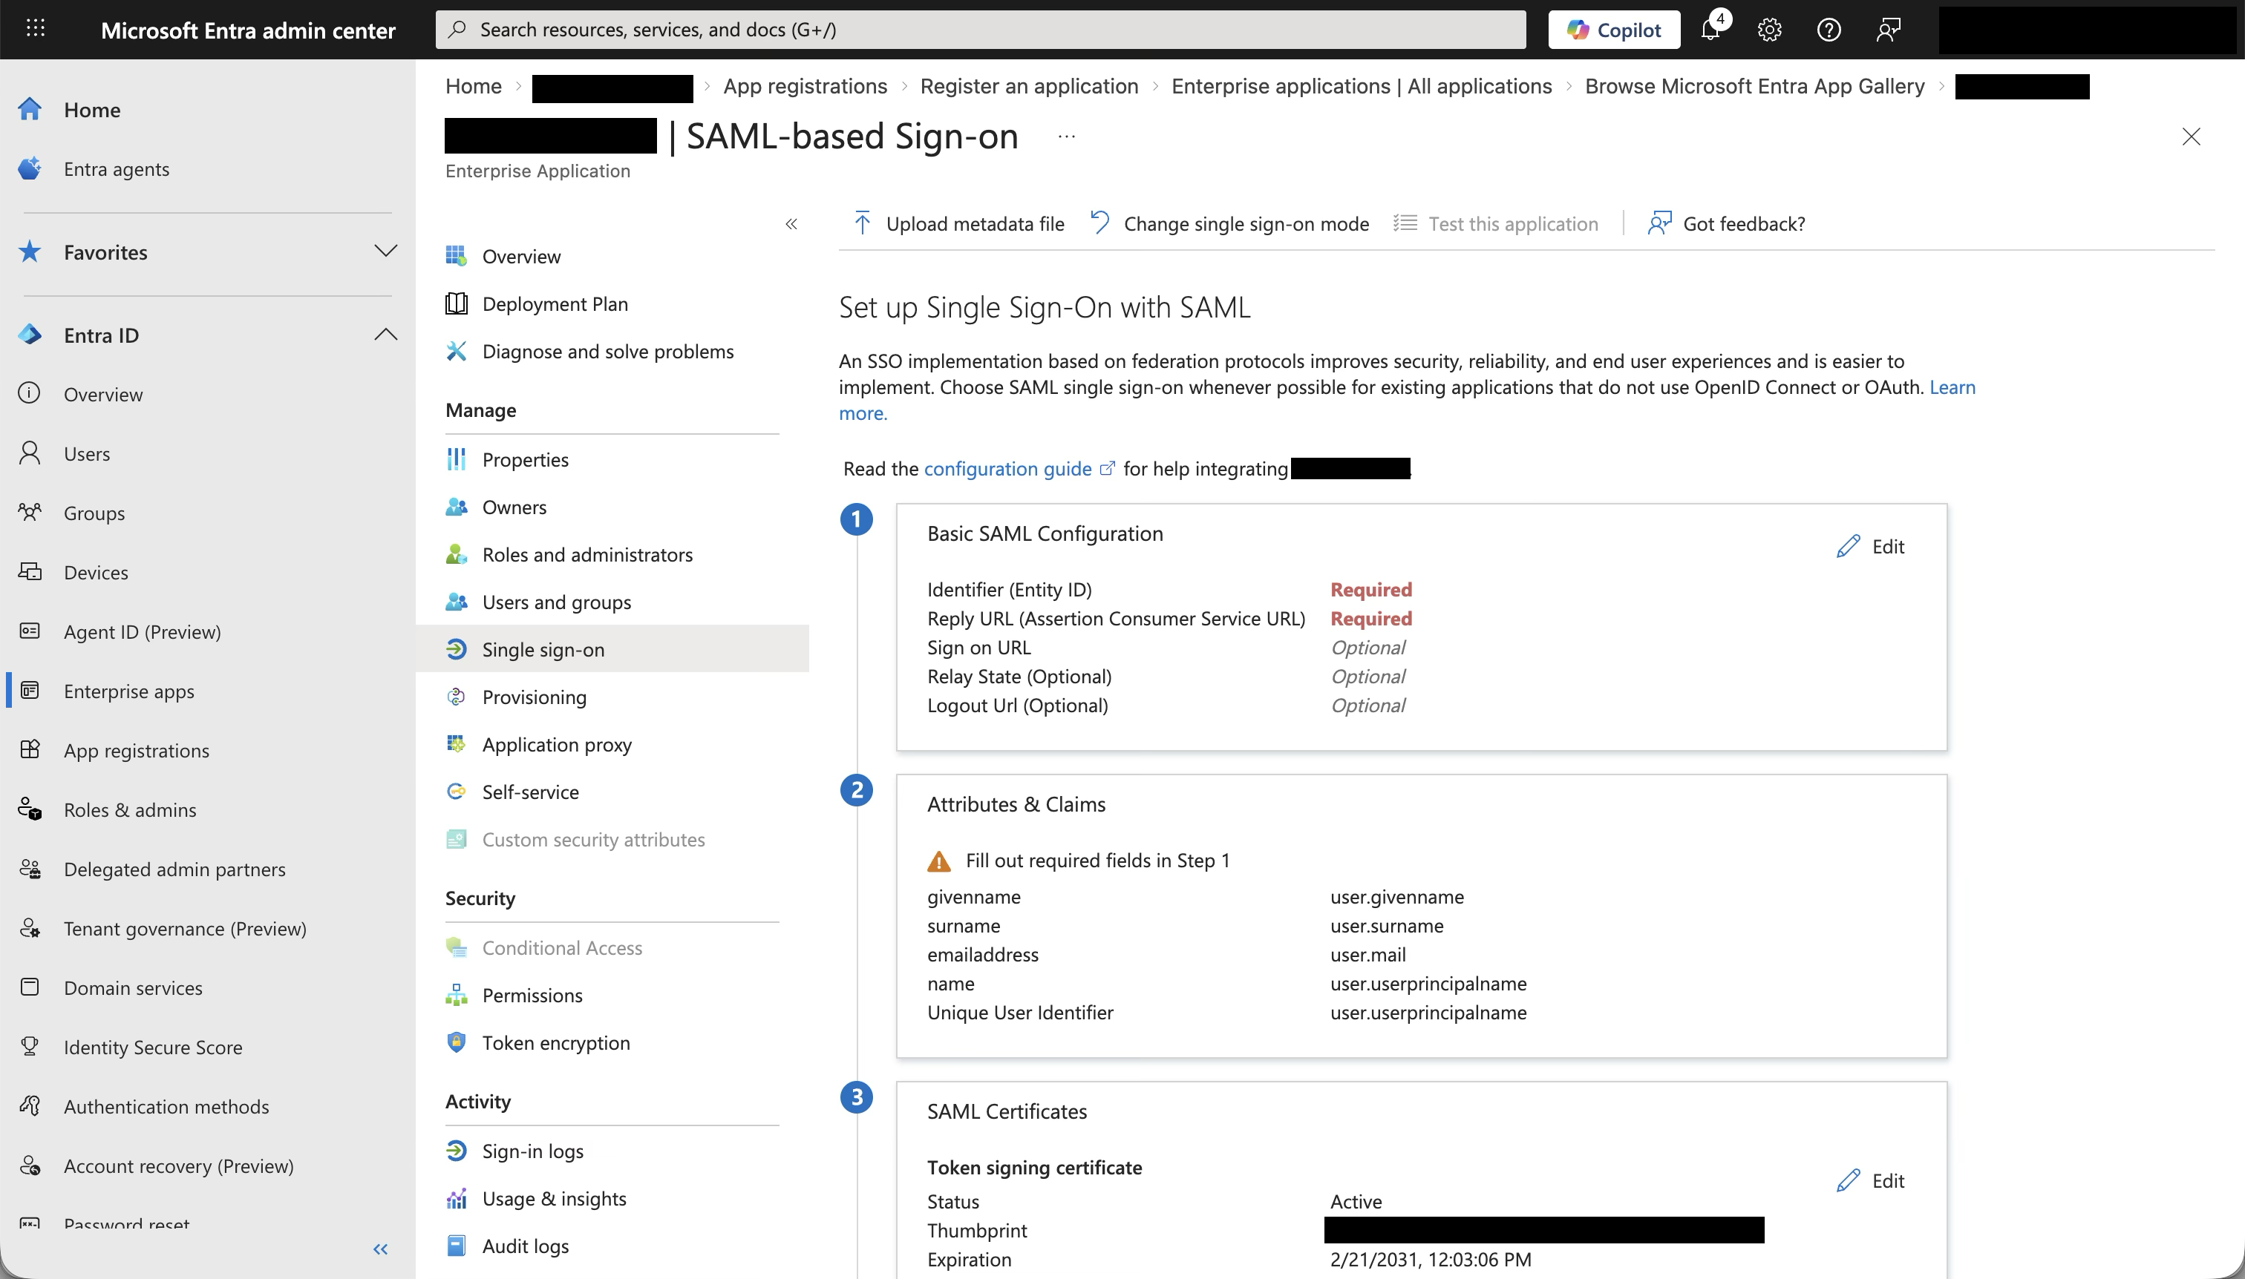This screenshot has height=1279, width=2245.
Task: Open the application Overview page
Action: coord(521,257)
